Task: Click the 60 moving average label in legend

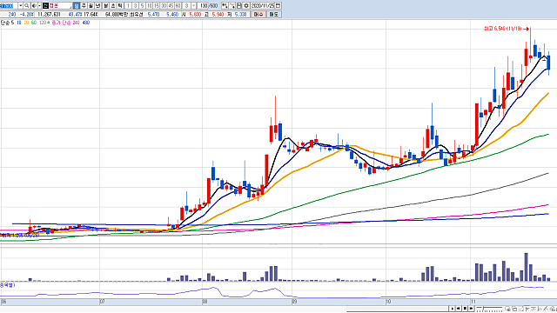Action: (x=34, y=23)
